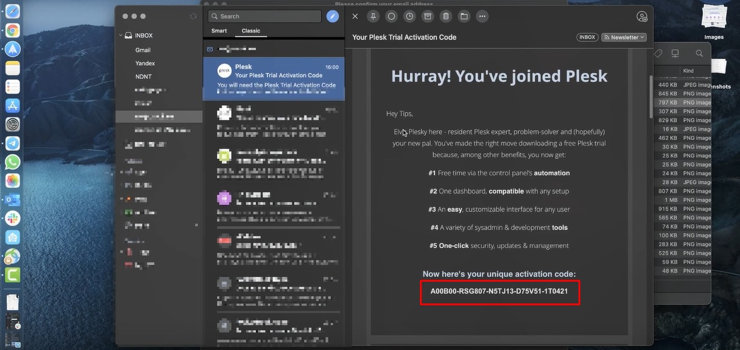Screen dimensions: 740x350
Task: Mark email unread with circle icon
Action: [391, 16]
